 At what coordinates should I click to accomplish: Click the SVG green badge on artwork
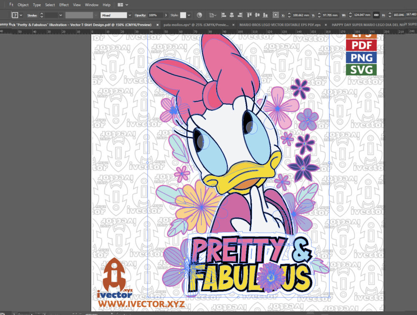click(x=362, y=69)
